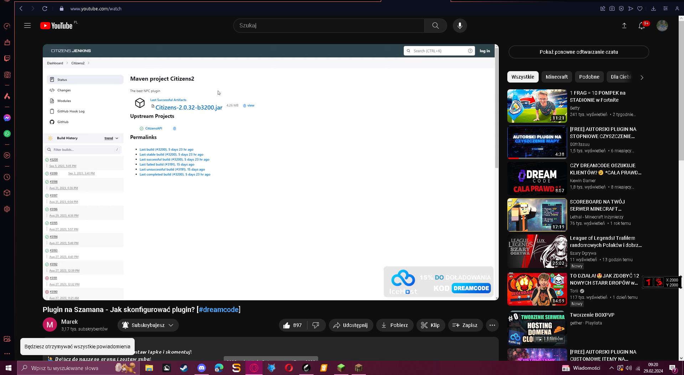The height and width of the screenshot is (375, 684).
Task: Activate voice search microphone
Action: tap(460, 26)
